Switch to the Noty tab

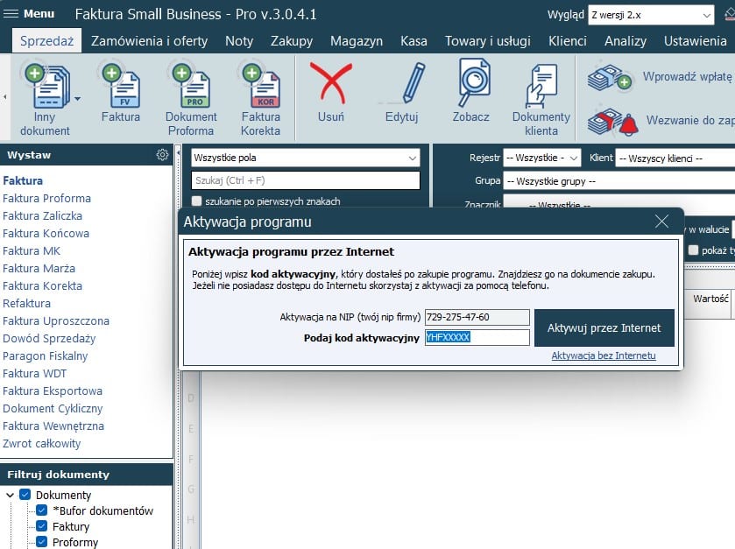[239, 41]
